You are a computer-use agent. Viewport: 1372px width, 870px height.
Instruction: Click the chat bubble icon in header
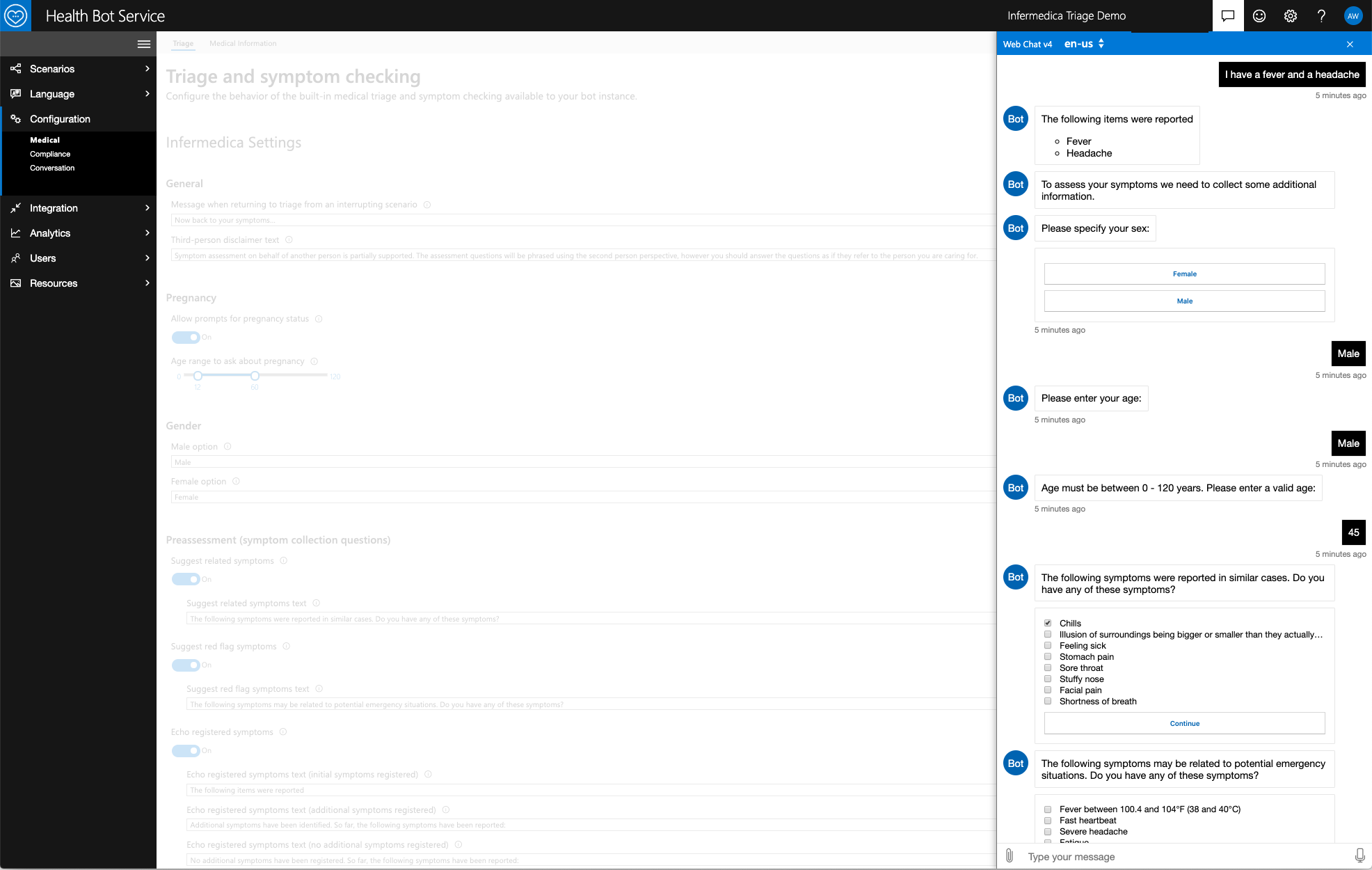[x=1228, y=15]
